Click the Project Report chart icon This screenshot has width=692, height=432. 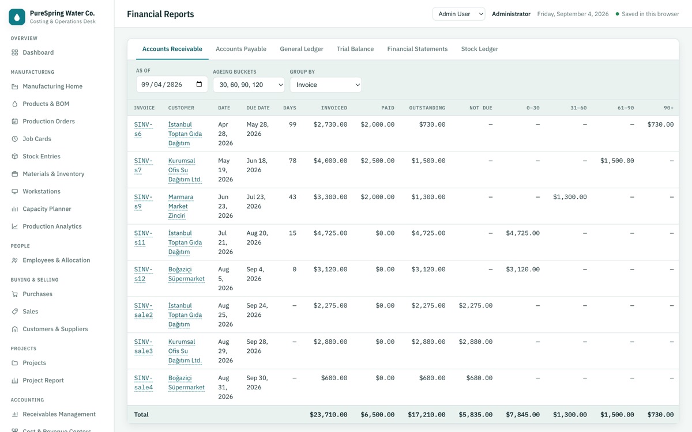(15, 380)
